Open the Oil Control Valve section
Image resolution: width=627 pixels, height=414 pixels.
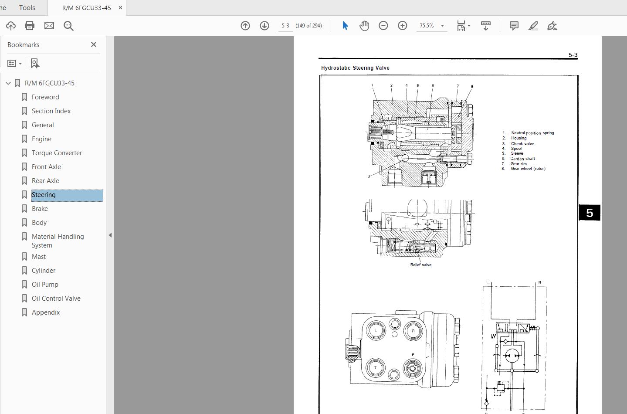(56, 298)
